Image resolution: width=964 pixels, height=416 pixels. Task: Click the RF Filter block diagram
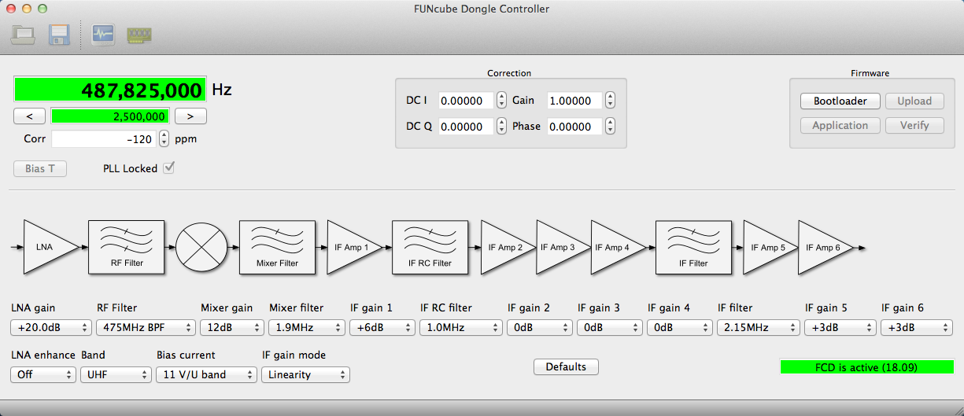(x=127, y=247)
